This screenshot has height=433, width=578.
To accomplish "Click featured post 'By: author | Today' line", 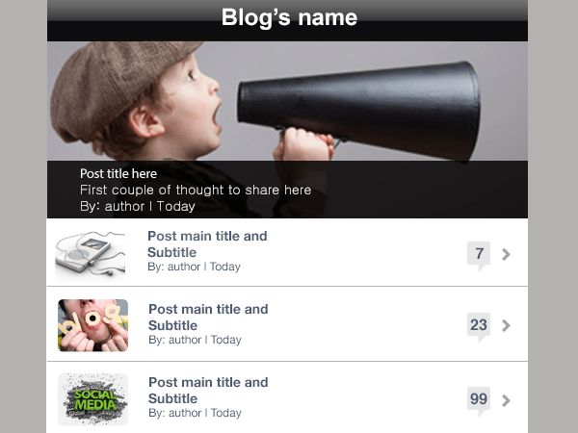I will click(x=138, y=206).
